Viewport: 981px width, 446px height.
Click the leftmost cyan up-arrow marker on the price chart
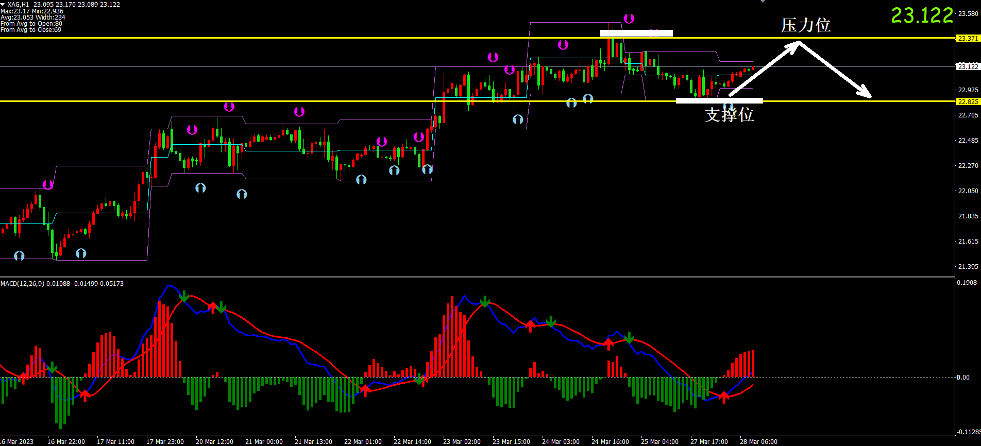19,255
